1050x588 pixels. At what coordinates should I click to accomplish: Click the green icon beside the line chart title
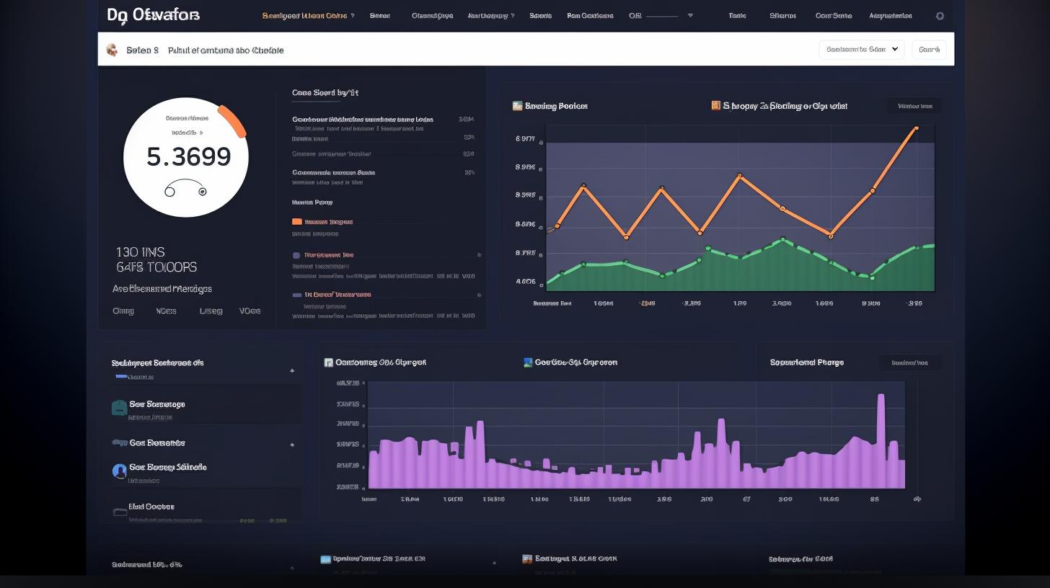[x=517, y=106]
